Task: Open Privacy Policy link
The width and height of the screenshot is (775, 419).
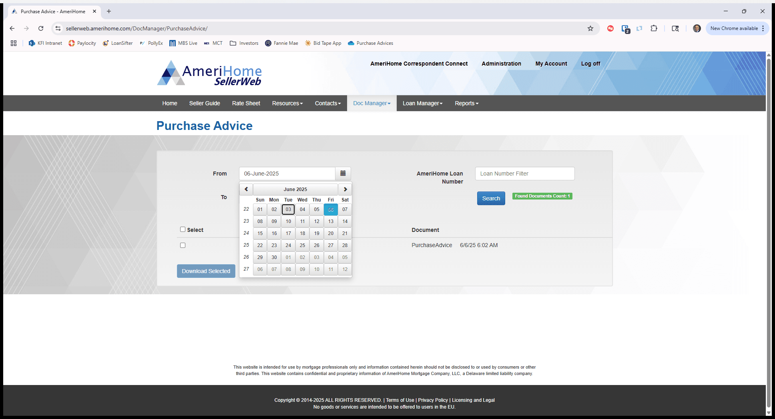Action: pyautogui.click(x=433, y=400)
